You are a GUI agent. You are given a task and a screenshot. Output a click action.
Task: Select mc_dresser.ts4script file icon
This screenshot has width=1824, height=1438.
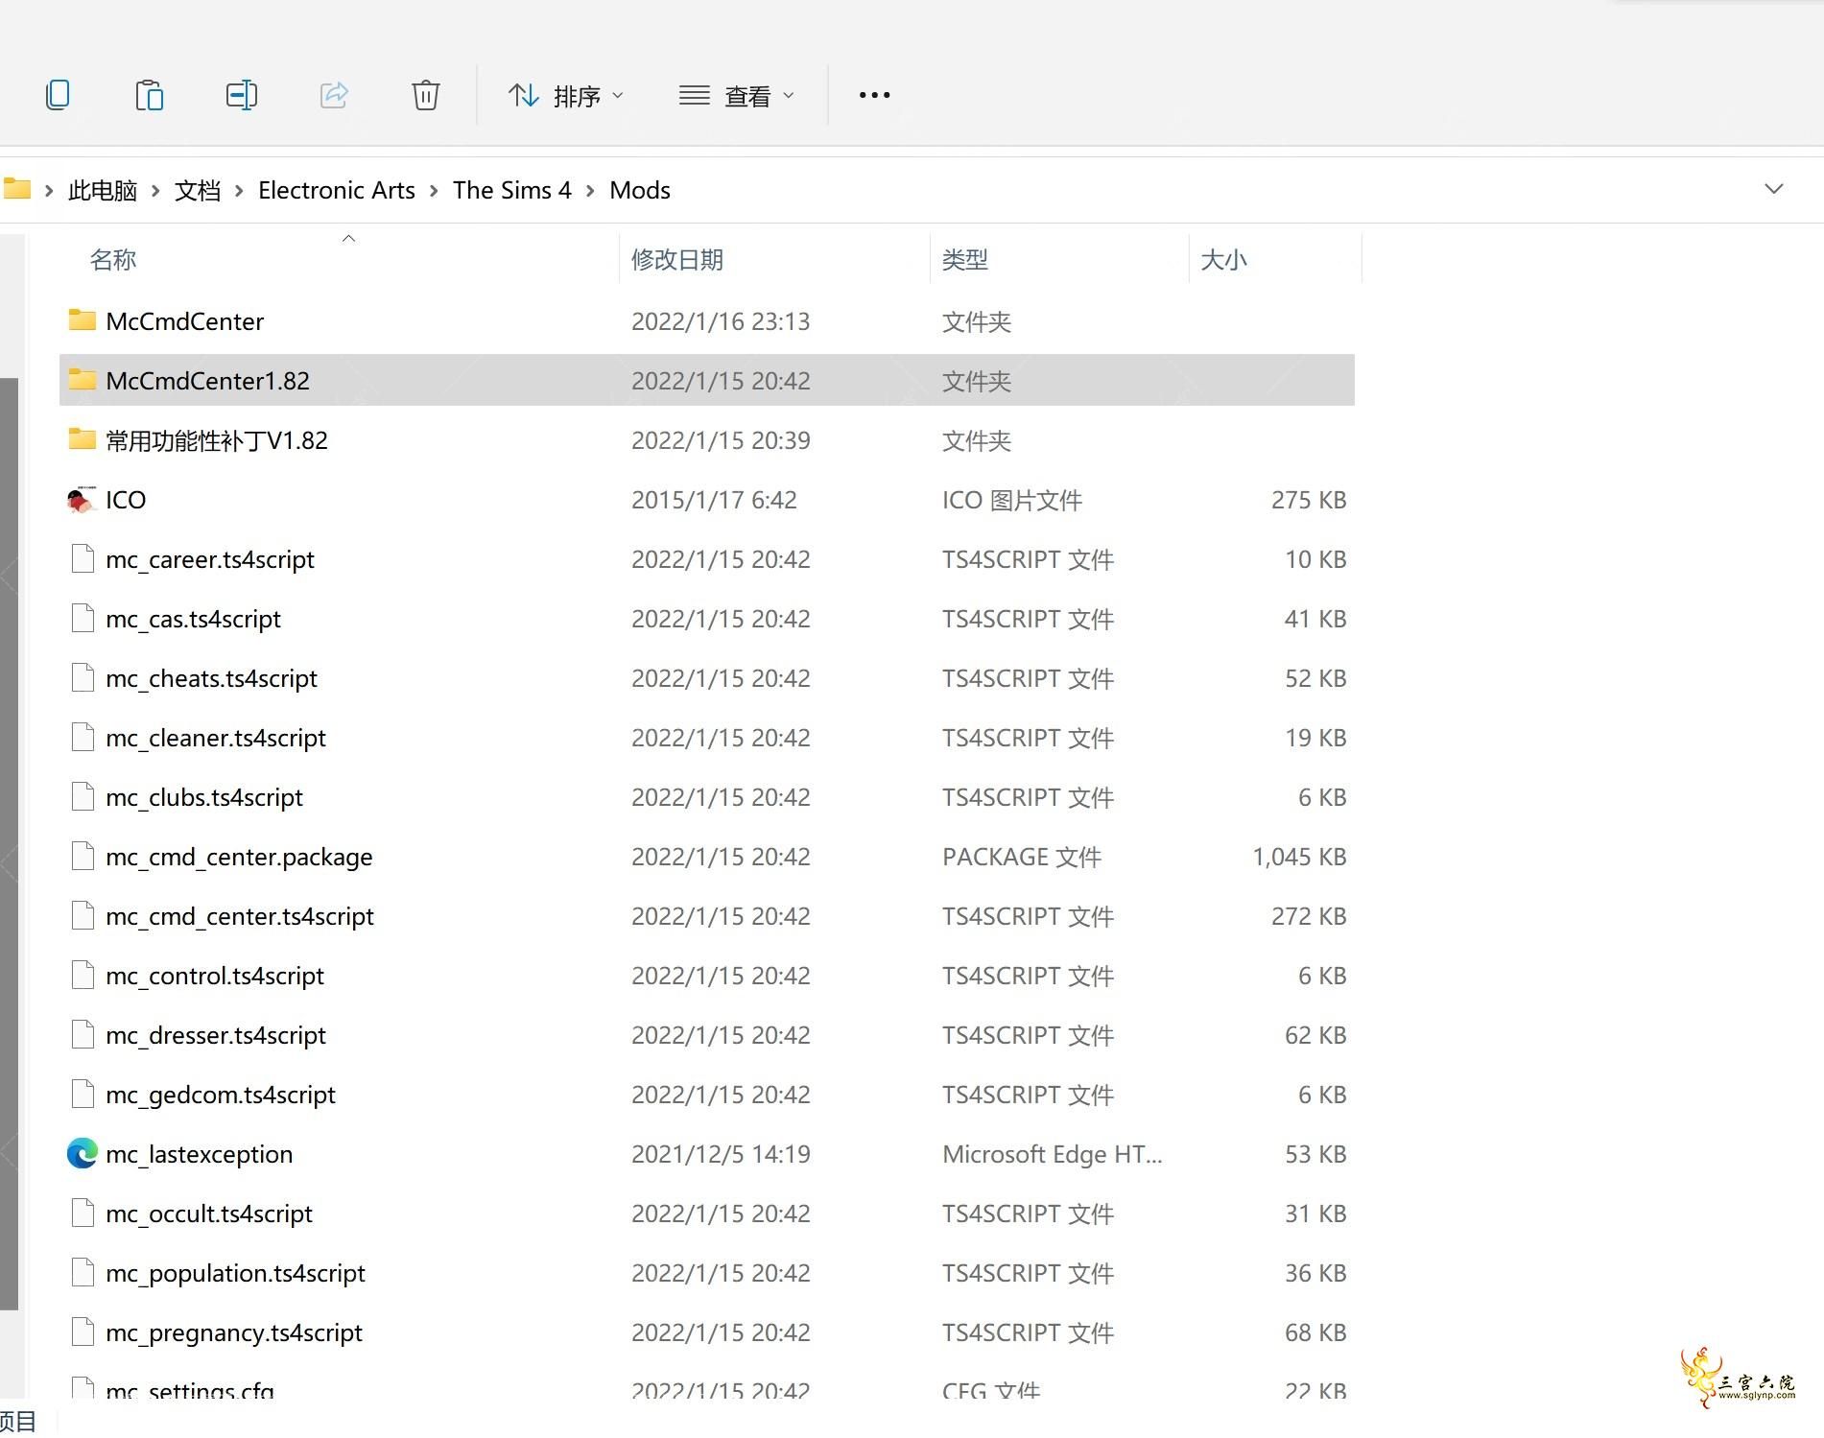click(83, 1034)
